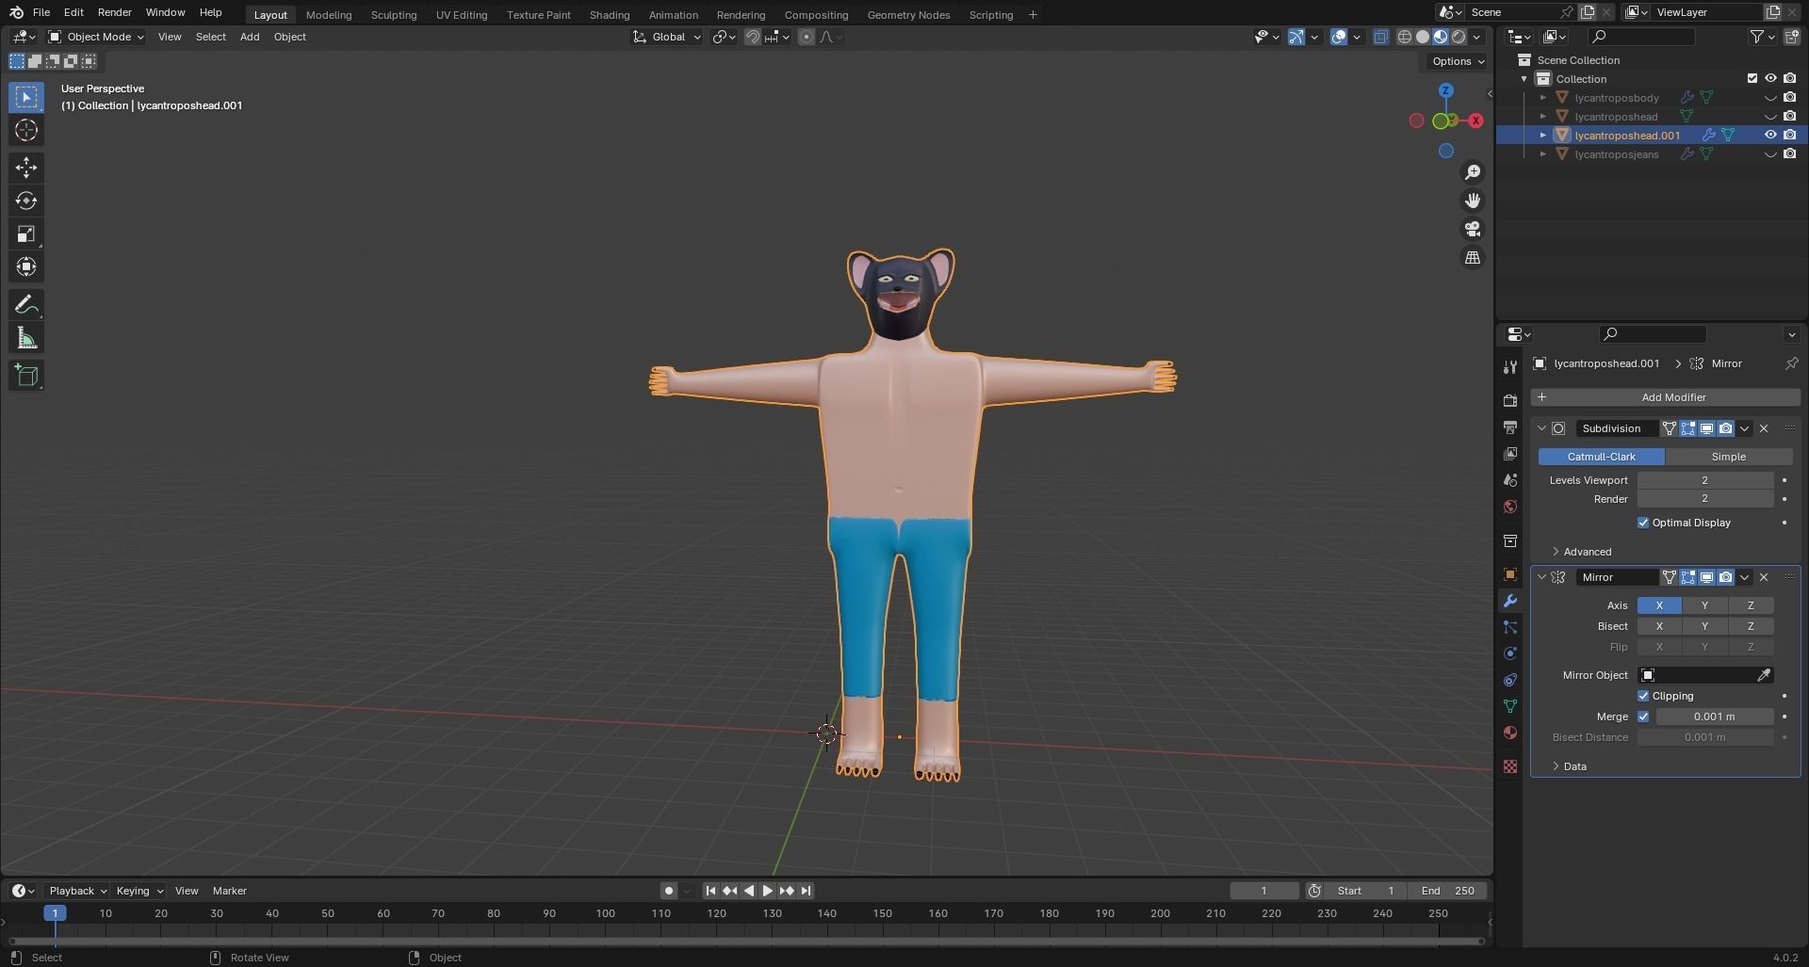Viewport: 1809px width, 967px height.
Task: Select the Cursor tool in the toolbar
Action: (x=26, y=130)
